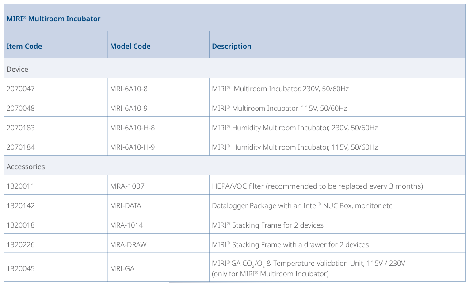Select model code MRI-GA
The image size is (473, 283).
[122, 268]
